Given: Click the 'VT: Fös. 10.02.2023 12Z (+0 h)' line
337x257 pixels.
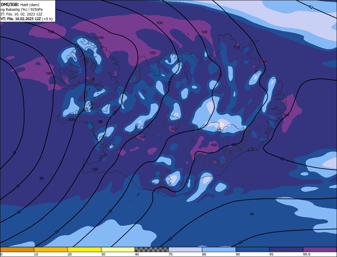Looking at the screenshot, I should tap(26, 19).
